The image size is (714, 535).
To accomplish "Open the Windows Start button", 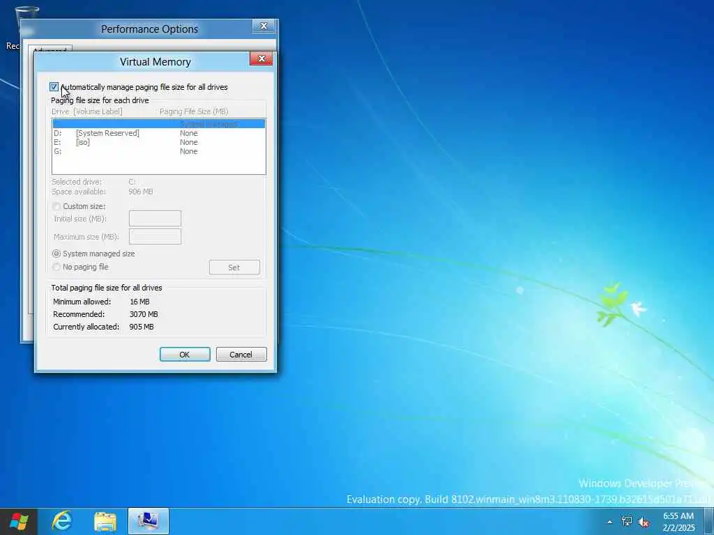I will pos(18,521).
